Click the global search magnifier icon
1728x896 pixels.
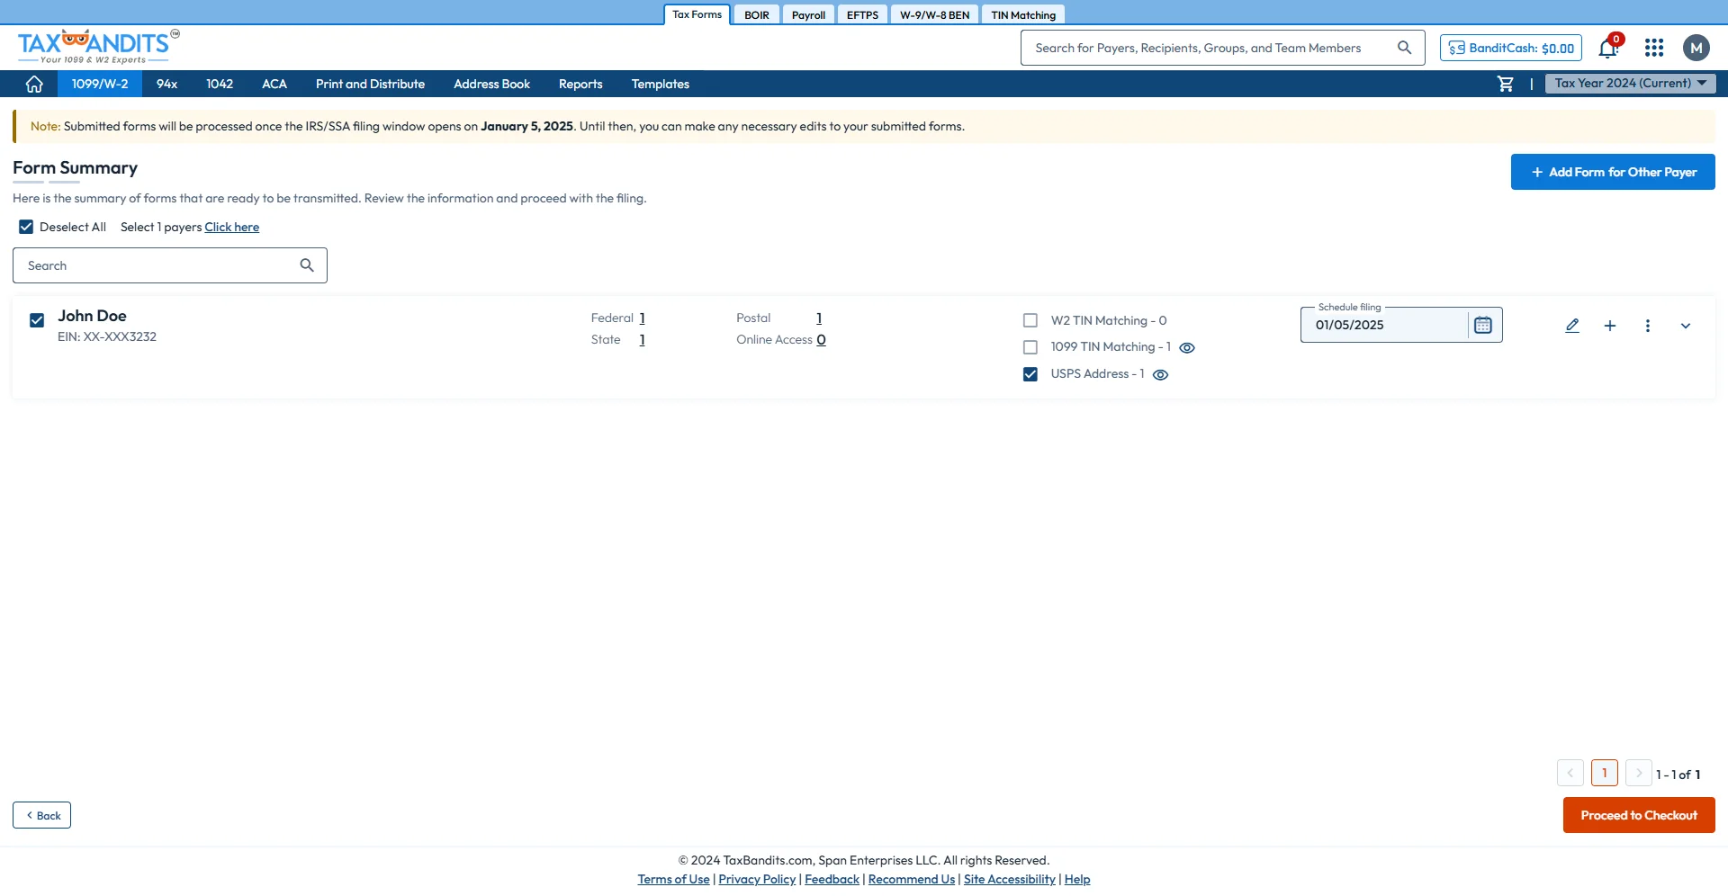tap(1405, 48)
